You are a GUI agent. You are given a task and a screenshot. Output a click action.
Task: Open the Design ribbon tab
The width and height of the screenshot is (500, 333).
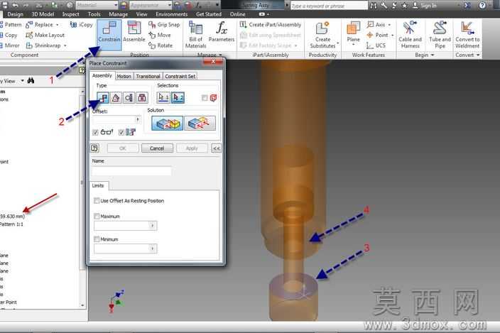pos(15,14)
